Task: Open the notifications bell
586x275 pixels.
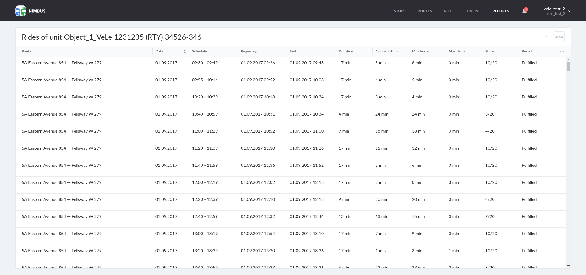Action: pyautogui.click(x=524, y=11)
